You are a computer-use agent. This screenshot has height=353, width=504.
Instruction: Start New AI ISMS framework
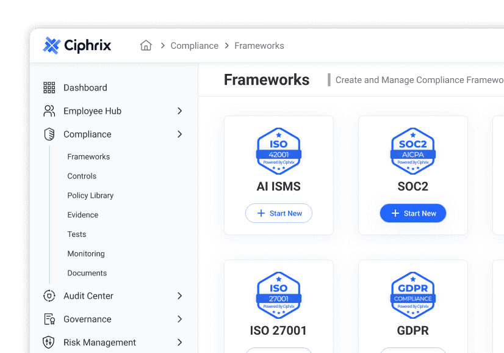(279, 213)
